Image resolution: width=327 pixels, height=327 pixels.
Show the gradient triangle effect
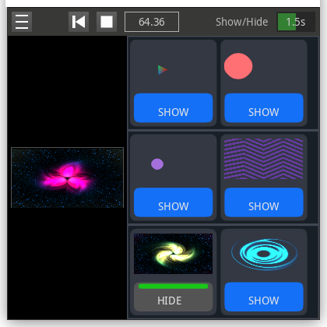[x=174, y=108]
